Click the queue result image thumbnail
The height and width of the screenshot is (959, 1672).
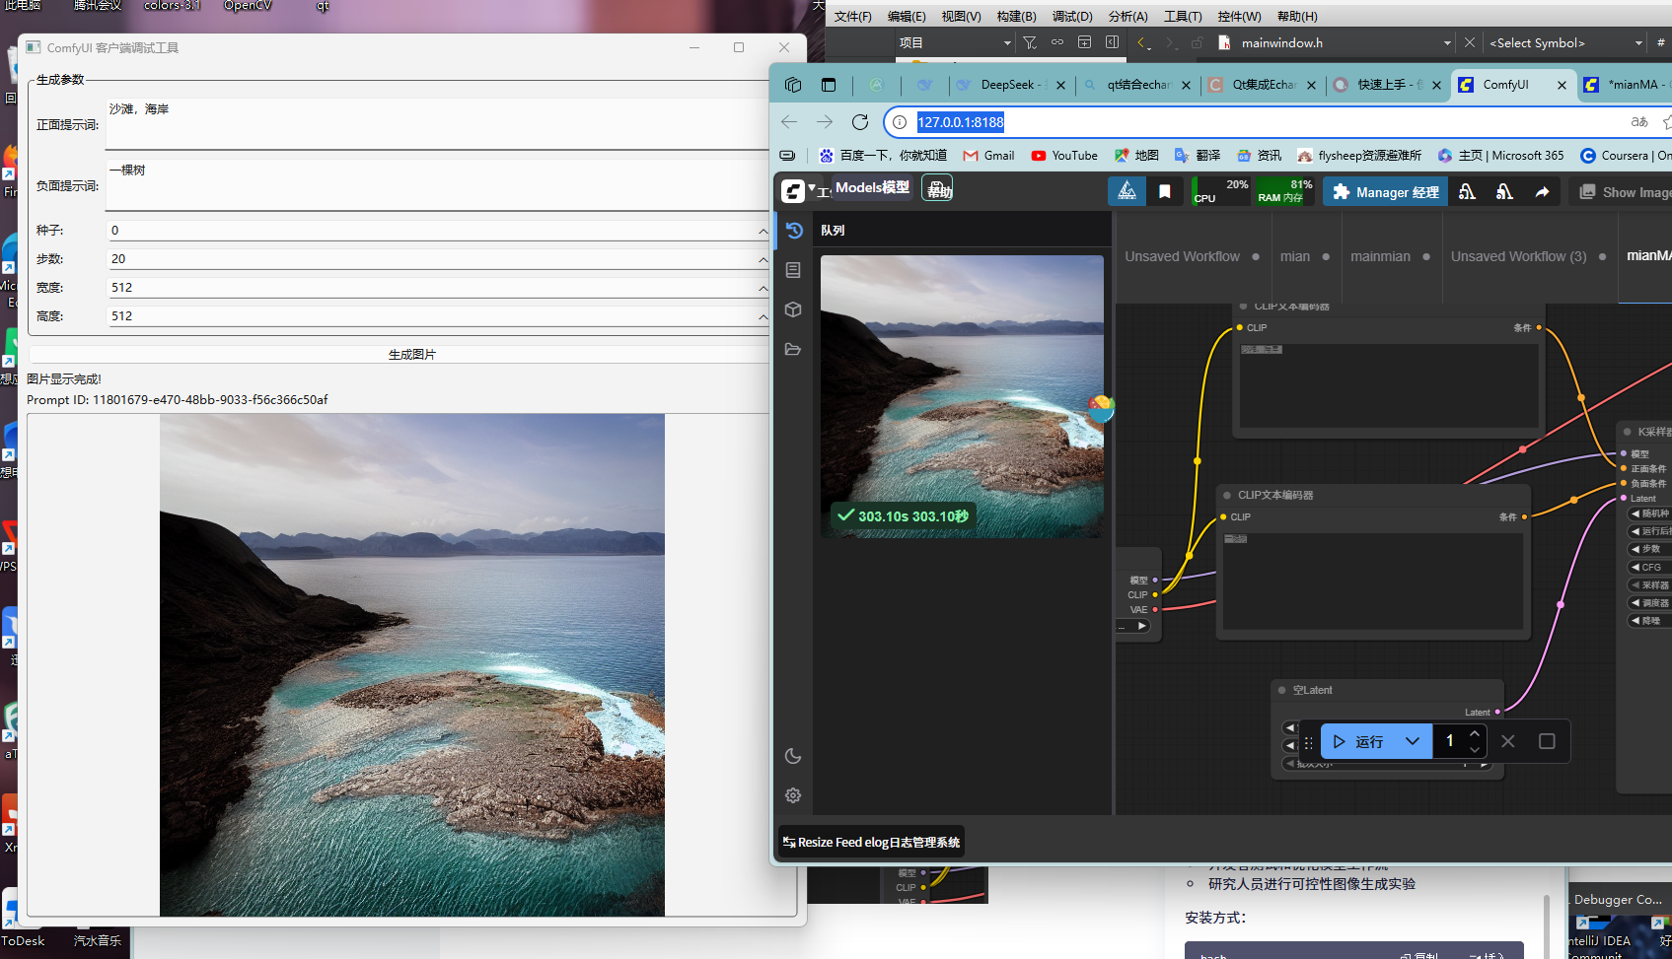point(962,396)
